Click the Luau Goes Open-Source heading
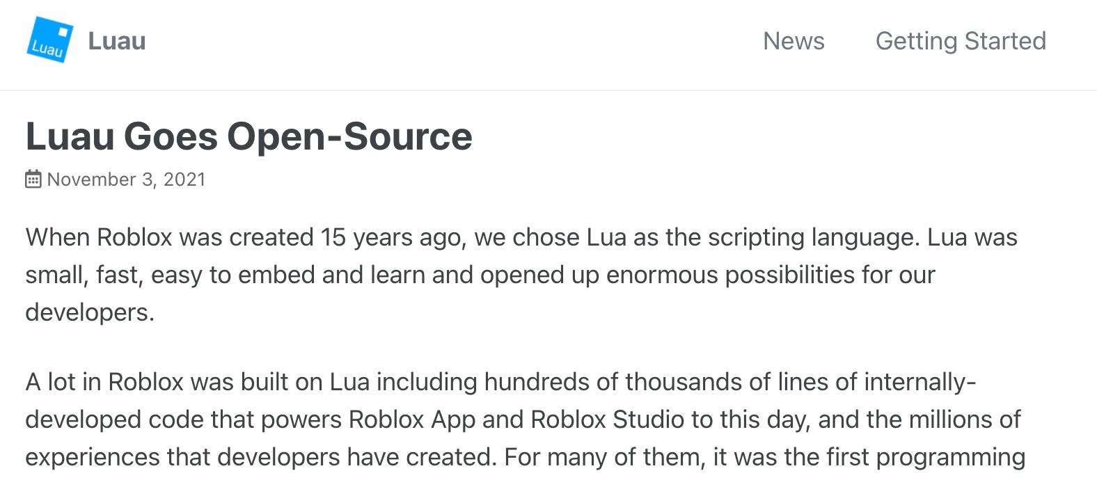 pos(248,136)
